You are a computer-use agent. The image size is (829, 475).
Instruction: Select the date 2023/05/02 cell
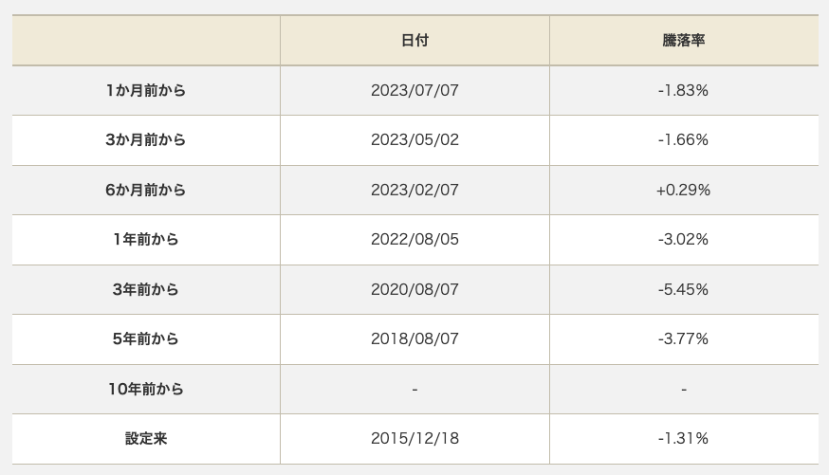point(414,140)
